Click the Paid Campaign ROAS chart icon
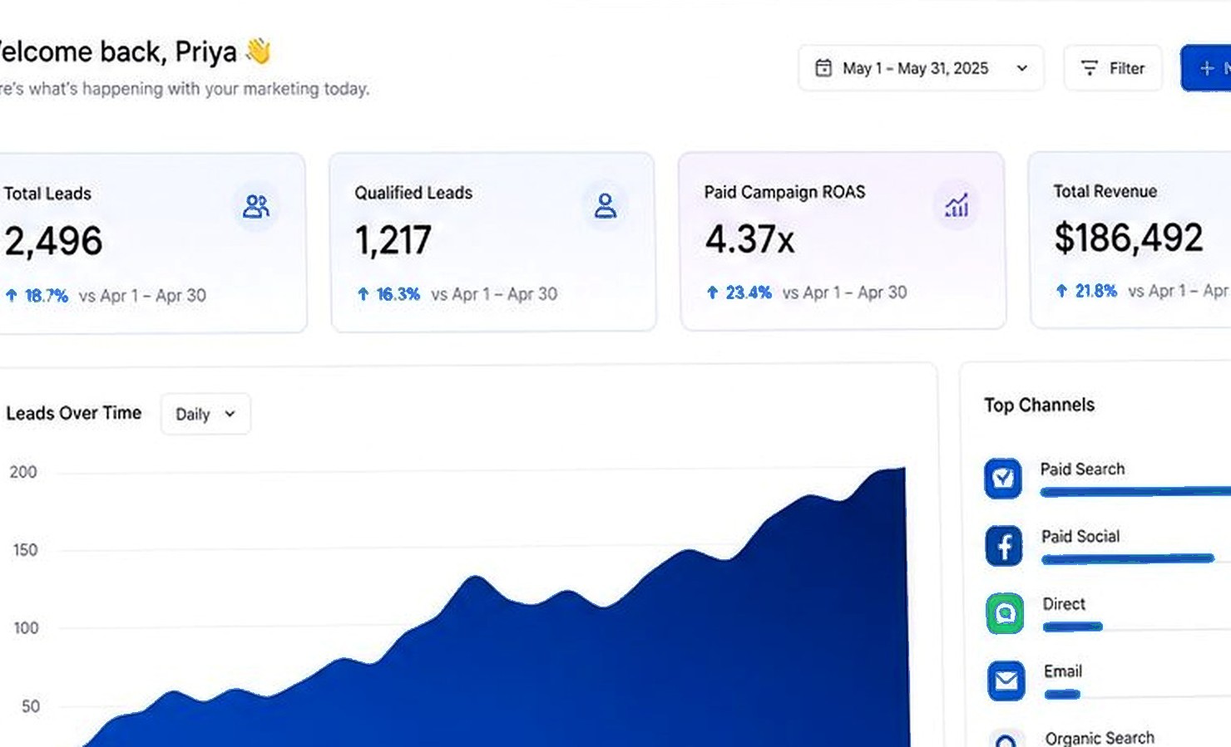Viewport: 1231px width, 747px height. pyautogui.click(x=957, y=204)
